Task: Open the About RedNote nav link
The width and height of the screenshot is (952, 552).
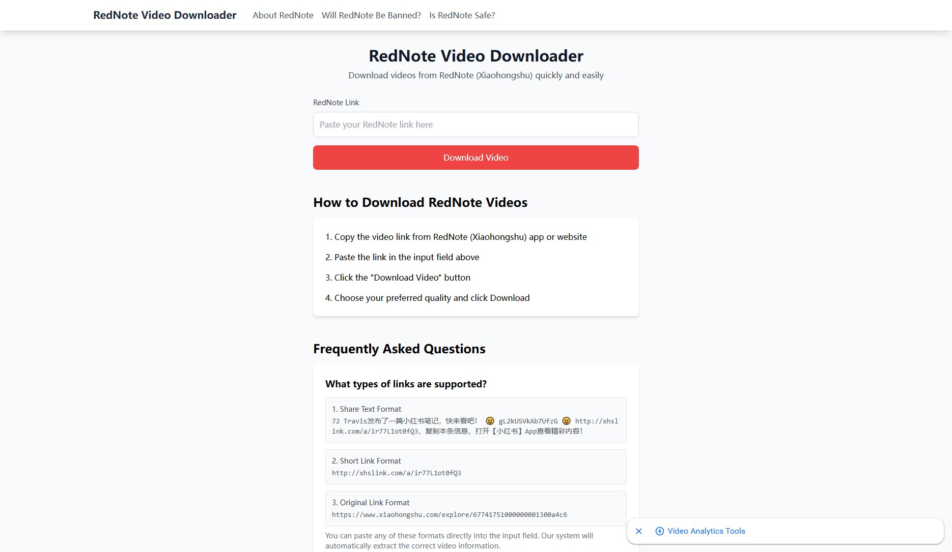Action: click(283, 15)
